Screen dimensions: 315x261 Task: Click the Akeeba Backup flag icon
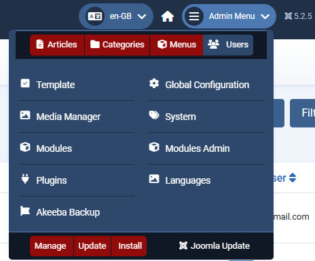[x=25, y=211]
